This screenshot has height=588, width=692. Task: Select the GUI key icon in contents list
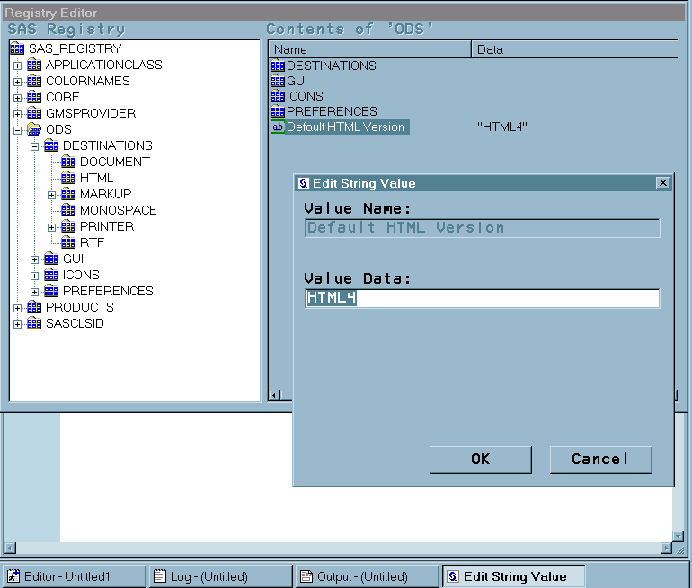(x=277, y=81)
